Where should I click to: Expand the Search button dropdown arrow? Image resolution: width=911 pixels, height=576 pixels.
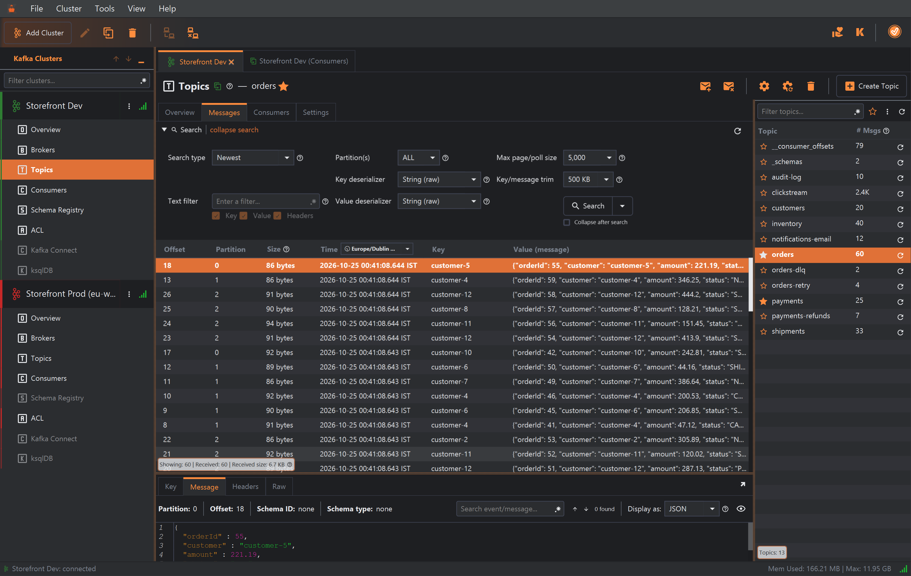coord(622,206)
